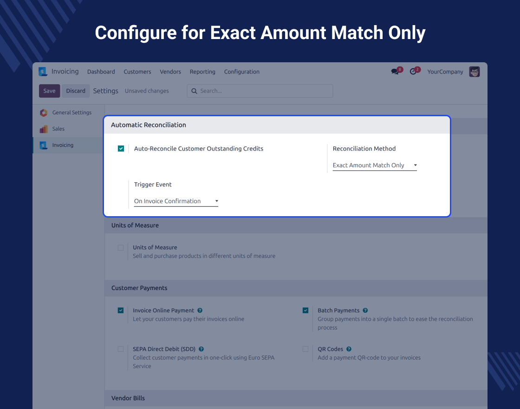Open the YourCompany switcher menu

445,72
